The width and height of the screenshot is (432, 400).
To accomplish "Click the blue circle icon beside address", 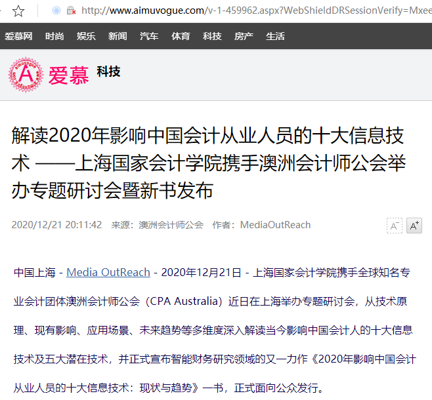I will coord(56,10).
